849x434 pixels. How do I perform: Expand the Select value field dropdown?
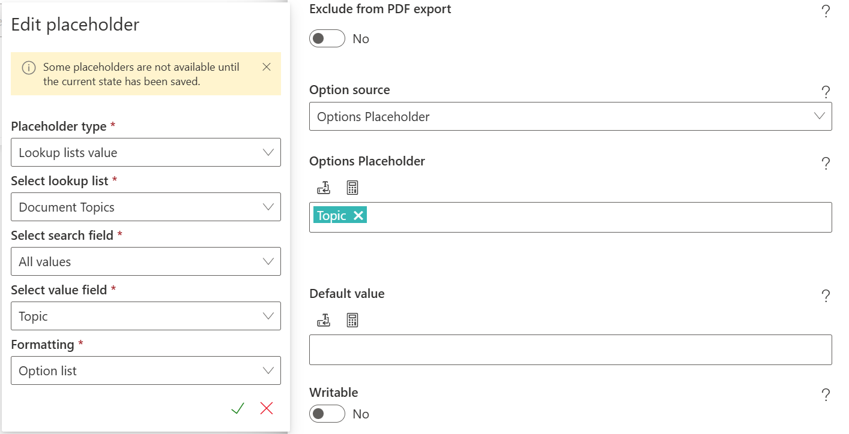click(x=145, y=317)
